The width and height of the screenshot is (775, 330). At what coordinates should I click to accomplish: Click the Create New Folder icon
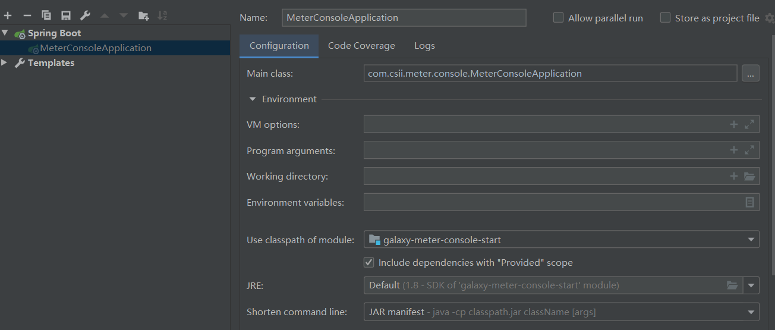tap(143, 15)
